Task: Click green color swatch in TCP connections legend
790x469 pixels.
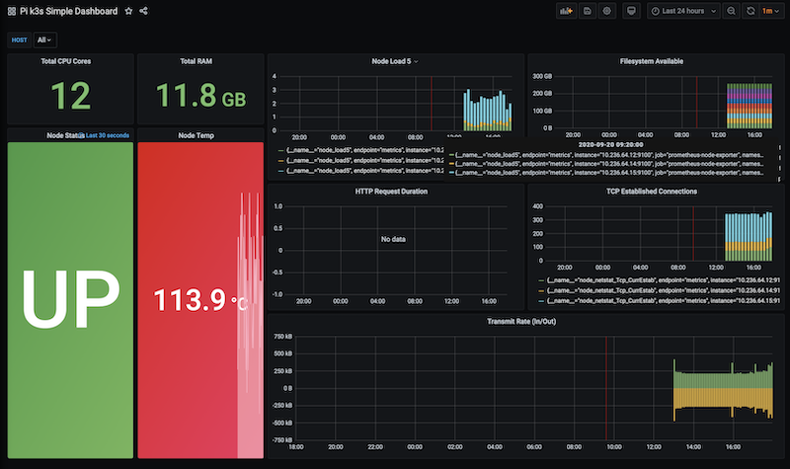Action: tap(541, 280)
